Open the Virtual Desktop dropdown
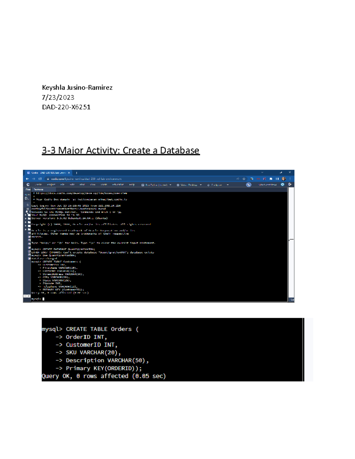 tap(201, 185)
